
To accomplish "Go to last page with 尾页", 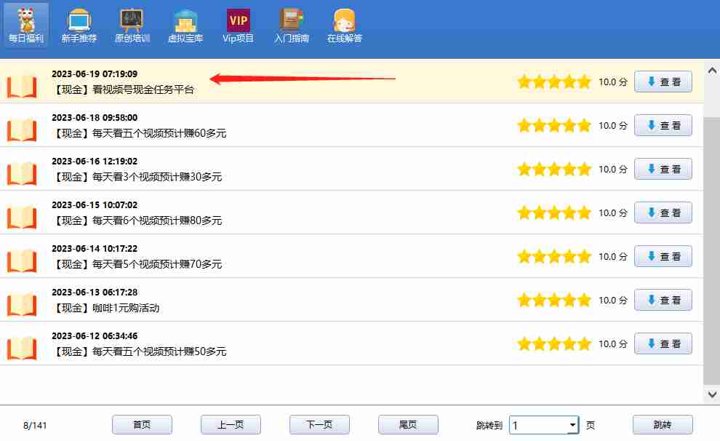I will click(x=408, y=425).
